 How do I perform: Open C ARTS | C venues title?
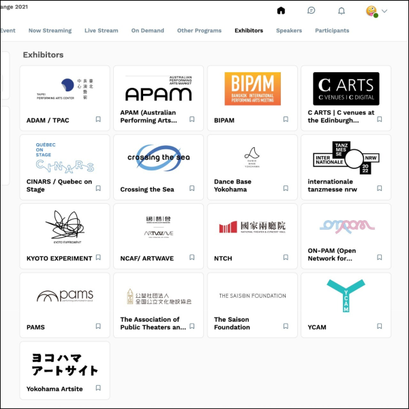click(x=341, y=117)
